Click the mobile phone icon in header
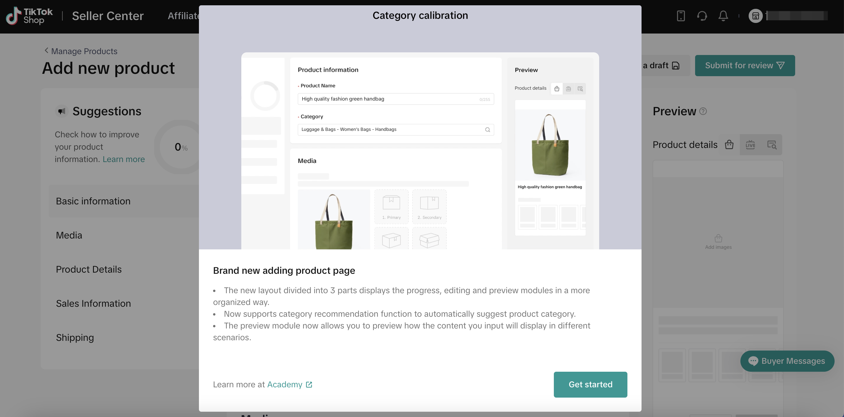Screen dimensions: 844x417 [x=680, y=16]
